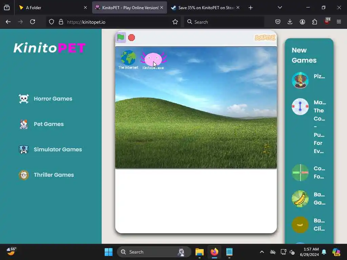Image resolution: width=347 pixels, height=260 pixels.
Task: Open the Firefox account icon
Action: [x=302, y=22]
